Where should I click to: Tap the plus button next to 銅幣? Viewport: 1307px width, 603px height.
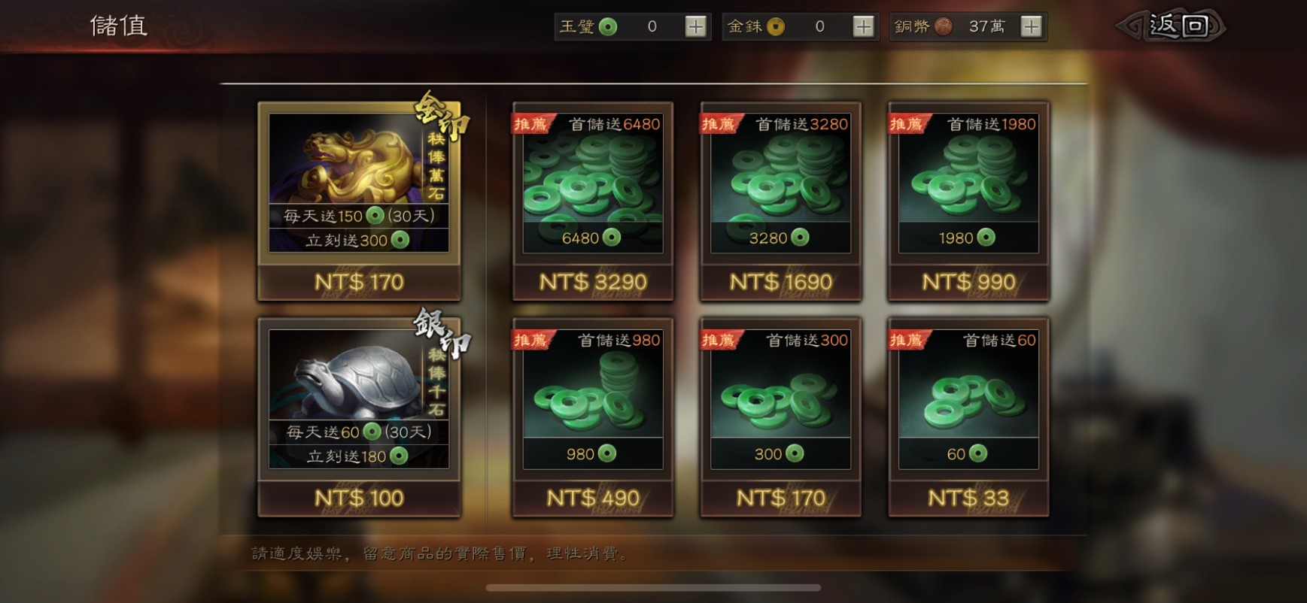click(1031, 27)
